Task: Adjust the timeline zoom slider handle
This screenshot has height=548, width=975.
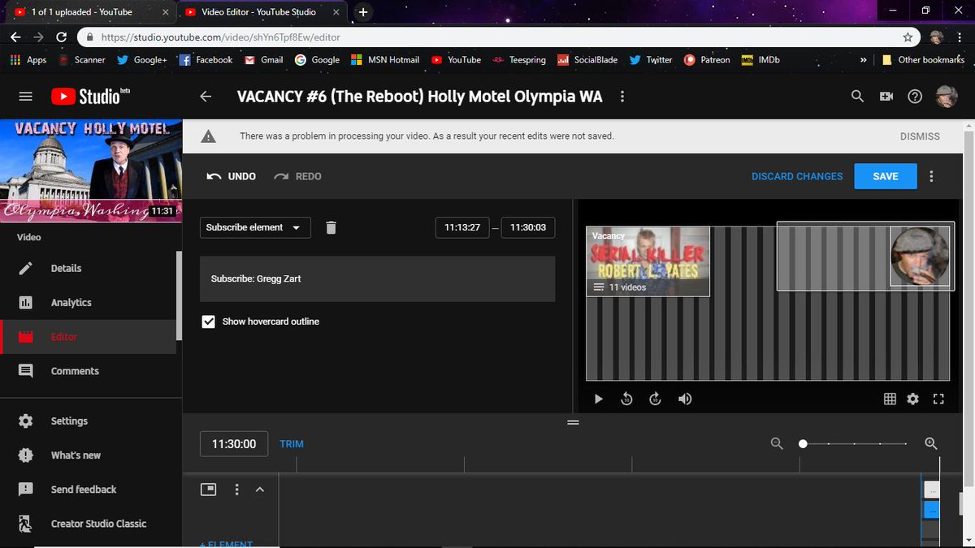Action: 803,443
